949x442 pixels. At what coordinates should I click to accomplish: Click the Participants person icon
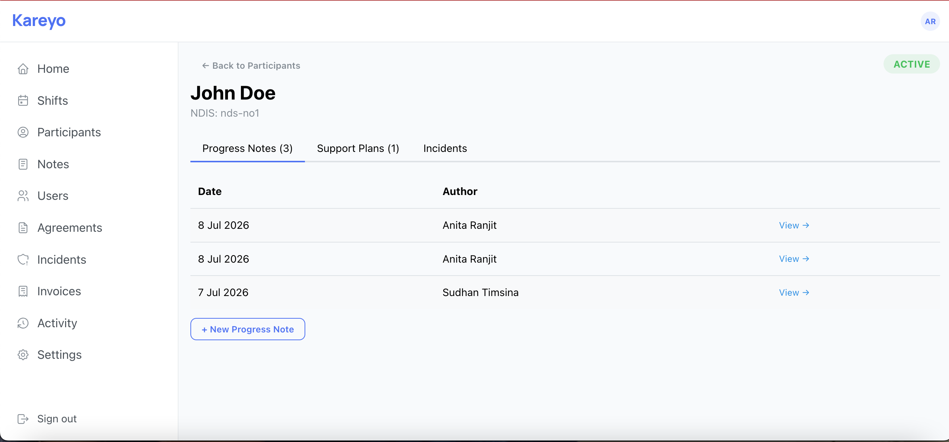point(23,132)
